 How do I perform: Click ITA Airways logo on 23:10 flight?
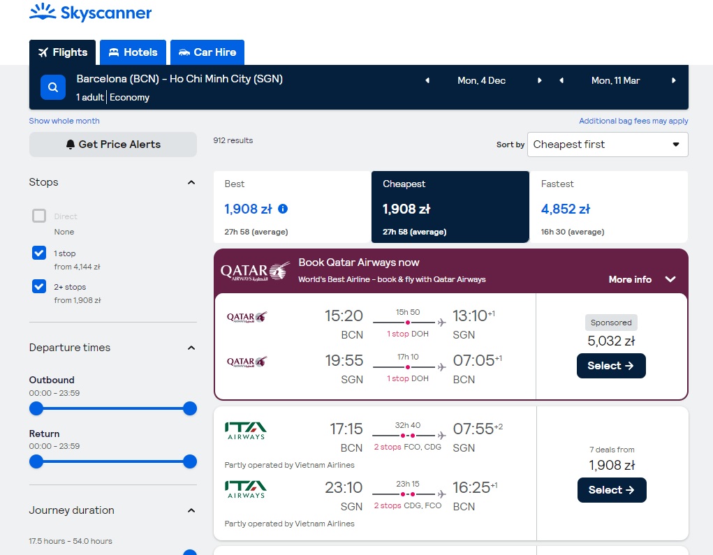click(x=246, y=489)
